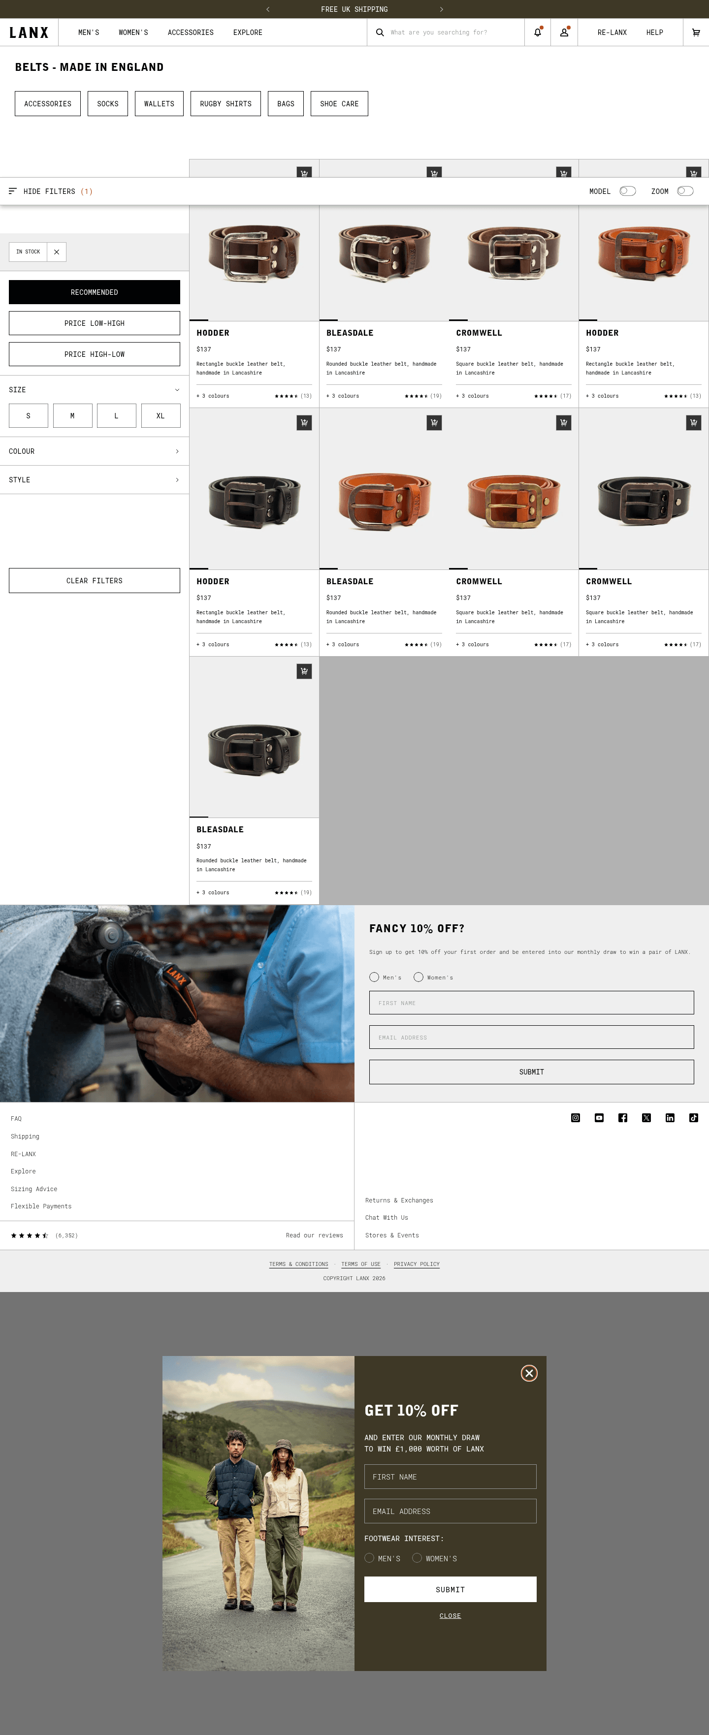
Task: Quick-add second-row tan Cromwell belt to cart
Action: pos(563,422)
